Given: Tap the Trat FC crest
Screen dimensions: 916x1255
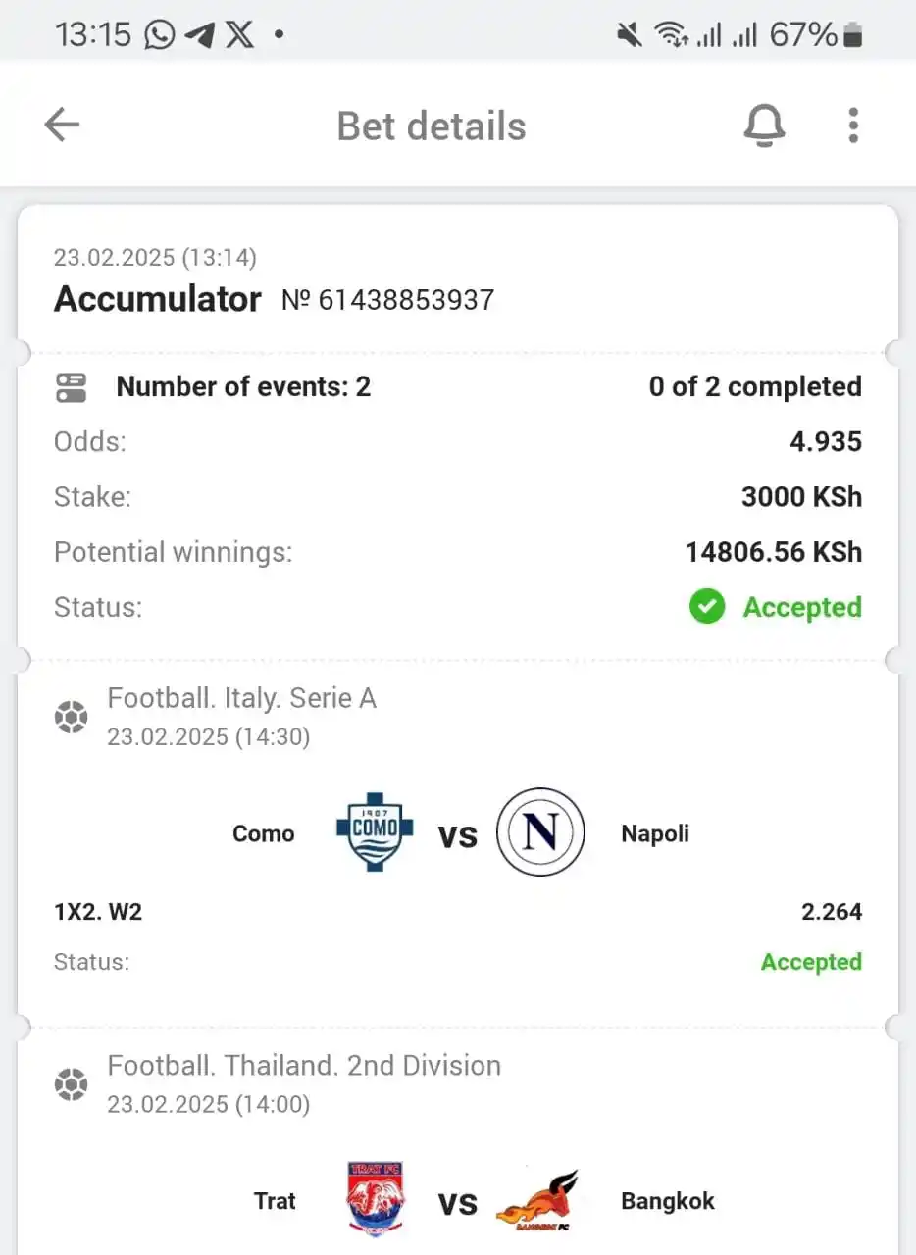Looking at the screenshot, I should (x=374, y=1199).
